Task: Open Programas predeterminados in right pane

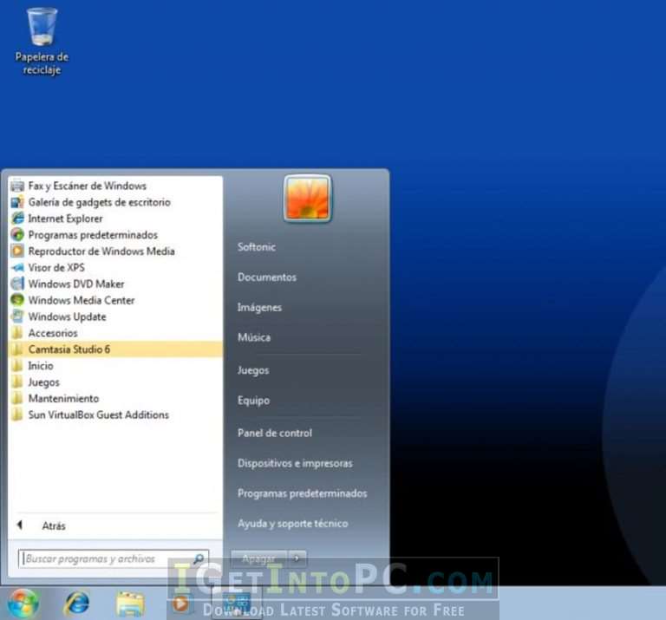Action: pyautogui.click(x=302, y=493)
